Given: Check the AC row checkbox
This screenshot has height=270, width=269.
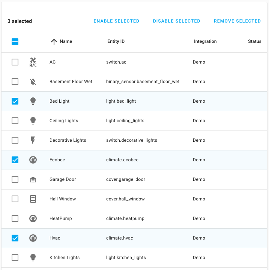Looking at the screenshot, I should [15, 62].
